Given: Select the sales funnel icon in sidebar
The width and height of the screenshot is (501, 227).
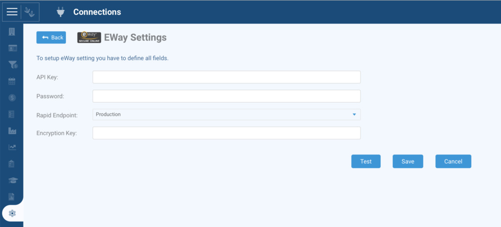Looking at the screenshot, I should coord(13,65).
